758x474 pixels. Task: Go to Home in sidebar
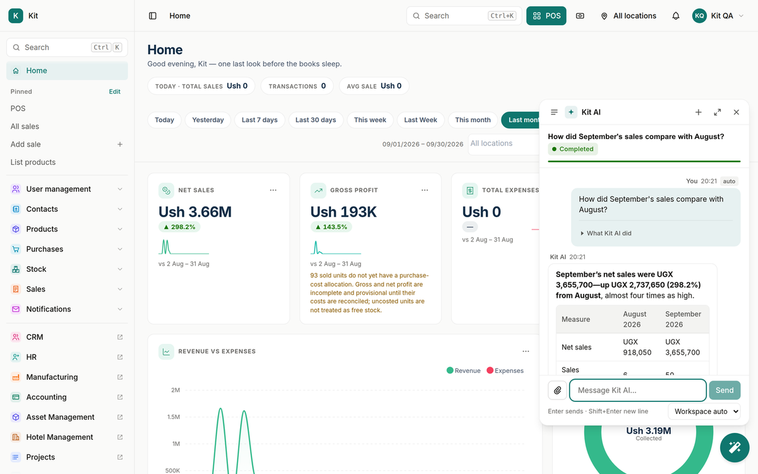point(67,71)
